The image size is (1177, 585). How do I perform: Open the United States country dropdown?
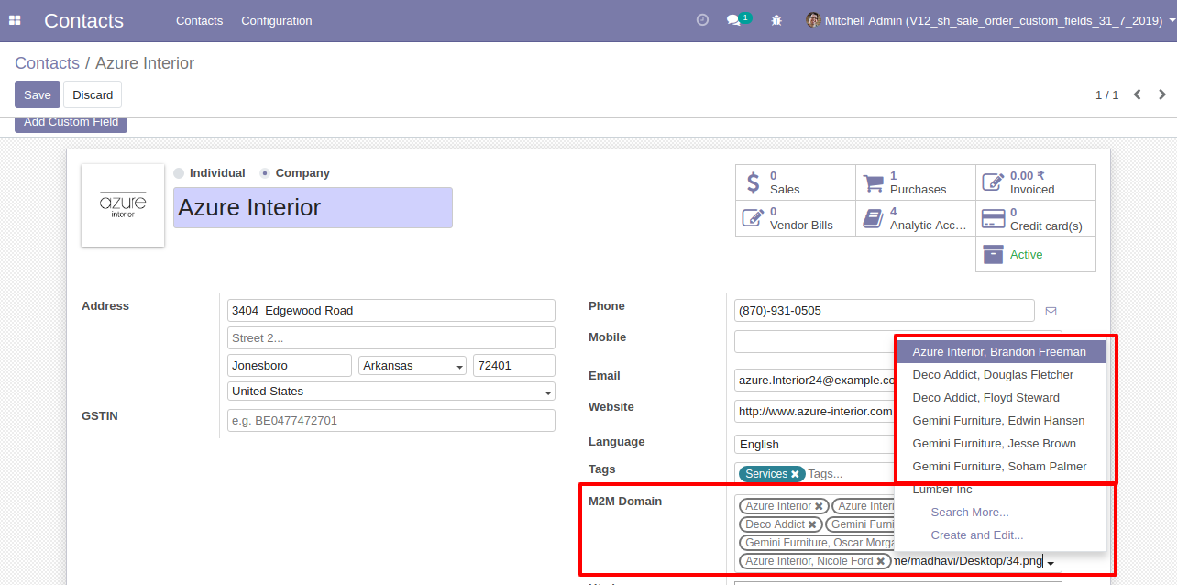[391, 392]
